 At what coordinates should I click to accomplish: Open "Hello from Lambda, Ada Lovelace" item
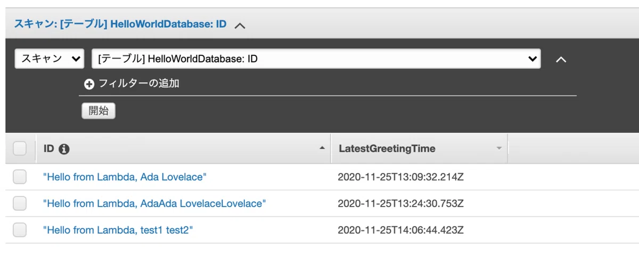click(125, 177)
